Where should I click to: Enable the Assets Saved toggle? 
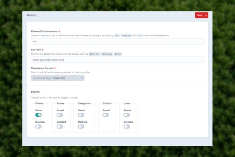click(60, 115)
